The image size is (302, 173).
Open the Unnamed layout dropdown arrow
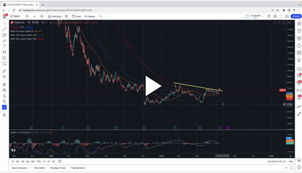click(x=263, y=16)
